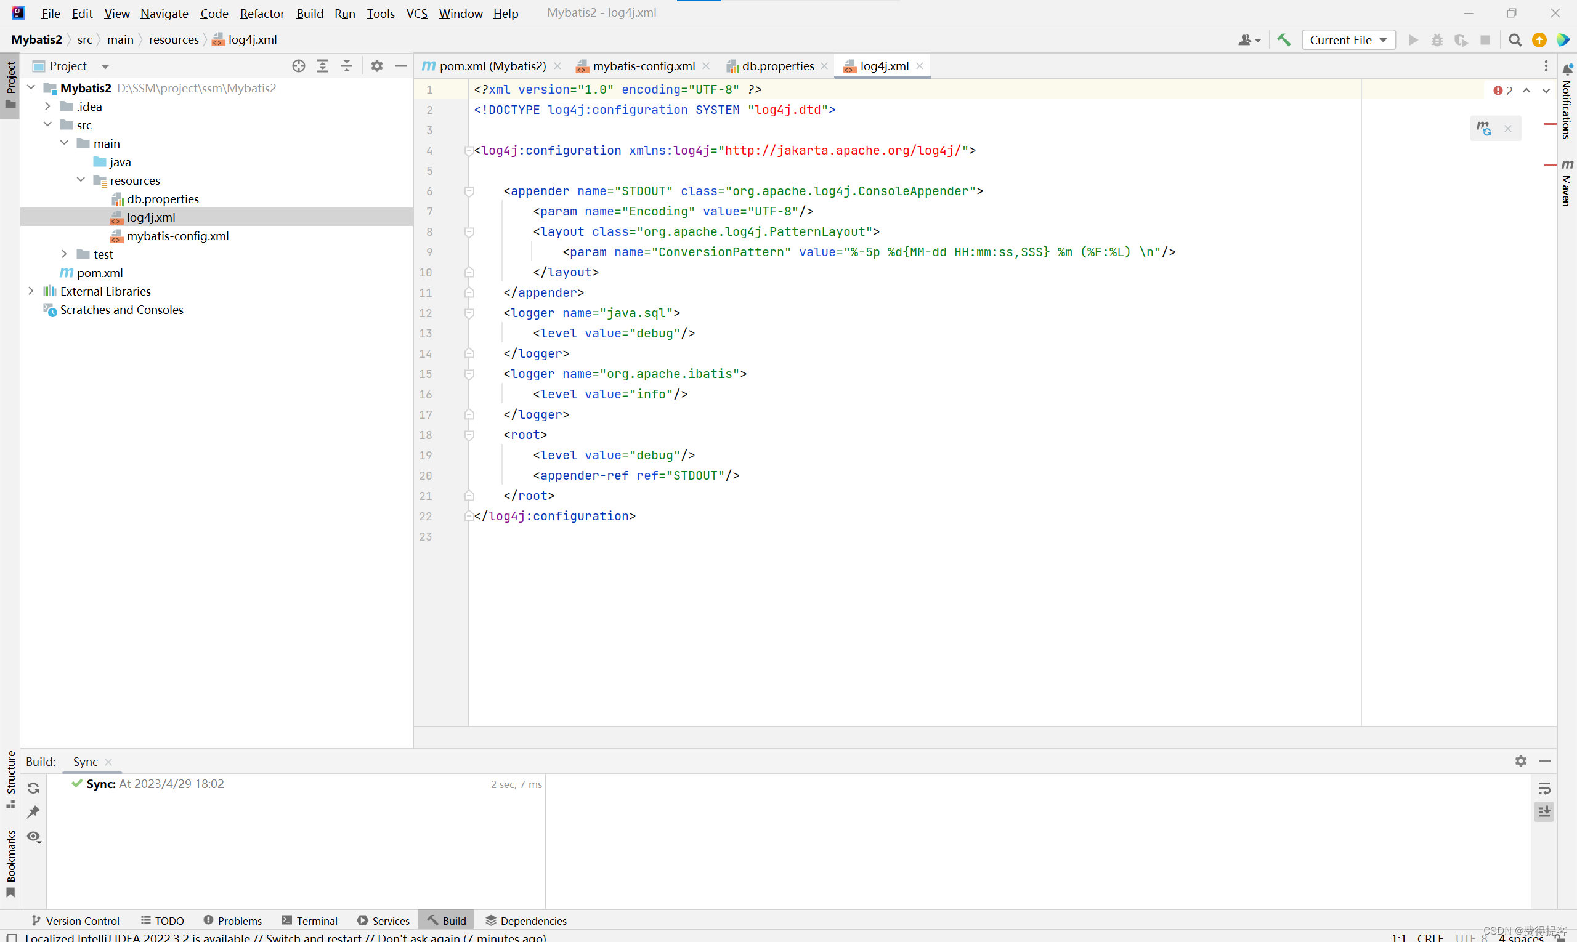
Task: Click the Select Opened File target icon
Action: coord(299,66)
